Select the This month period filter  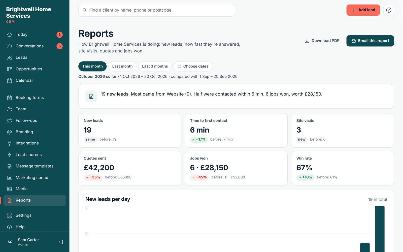point(92,66)
